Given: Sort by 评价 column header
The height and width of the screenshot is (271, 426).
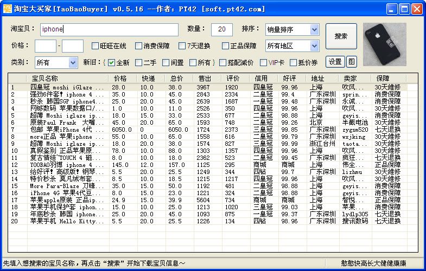Looking at the screenshot, I should tap(236, 79).
